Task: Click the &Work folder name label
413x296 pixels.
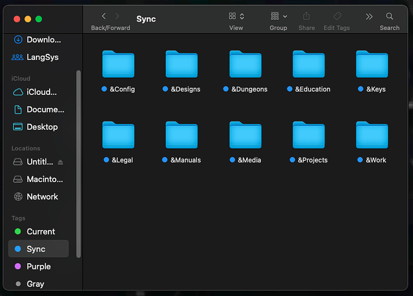Action: (376, 160)
